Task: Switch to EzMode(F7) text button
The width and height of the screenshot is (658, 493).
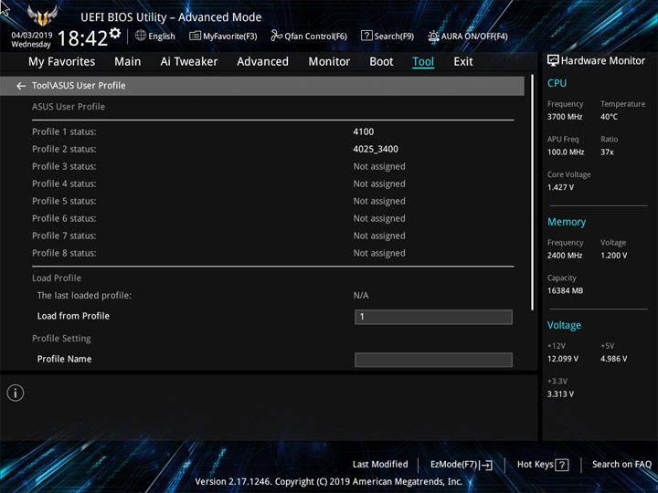Action: point(454,464)
